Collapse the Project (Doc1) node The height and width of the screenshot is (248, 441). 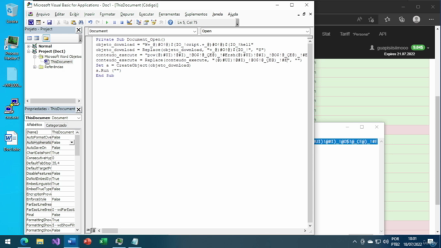point(28,52)
